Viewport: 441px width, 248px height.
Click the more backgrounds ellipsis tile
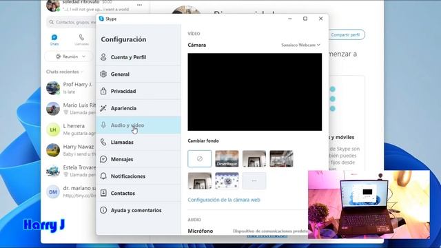point(254,180)
